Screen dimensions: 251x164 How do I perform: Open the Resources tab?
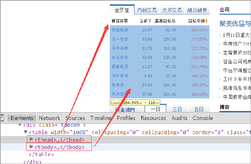click(154, 118)
